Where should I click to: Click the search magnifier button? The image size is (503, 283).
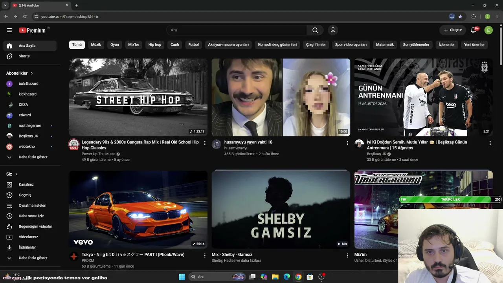click(x=315, y=30)
